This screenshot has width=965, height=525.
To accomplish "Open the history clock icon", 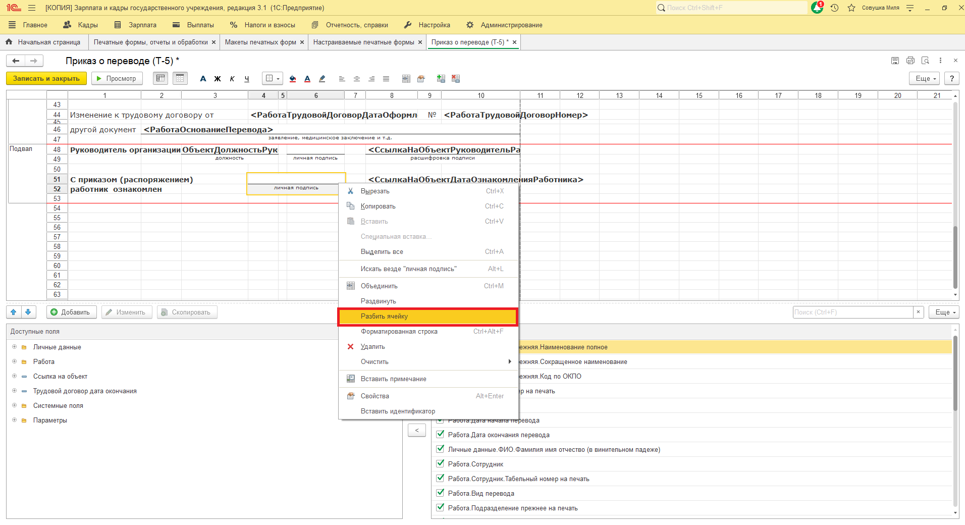I will pos(834,8).
